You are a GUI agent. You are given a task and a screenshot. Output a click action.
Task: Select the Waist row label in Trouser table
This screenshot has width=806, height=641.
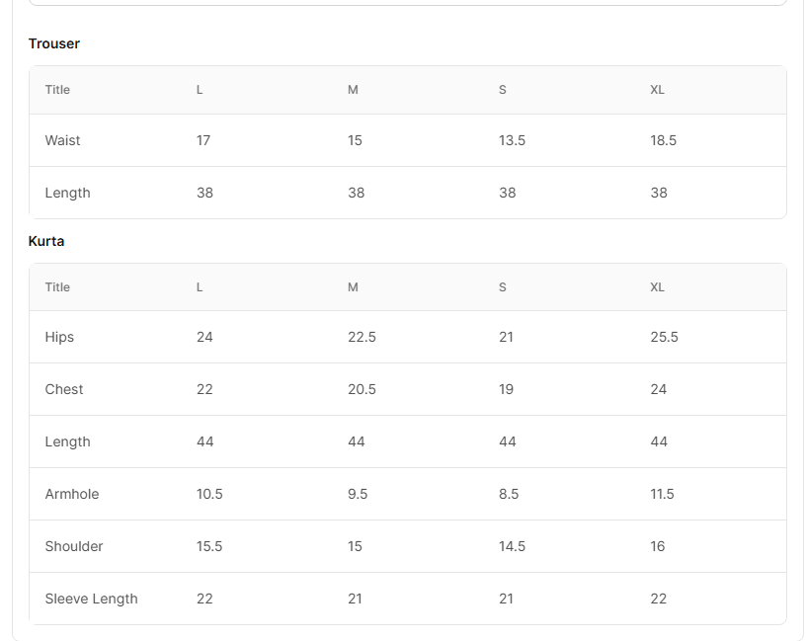[62, 140]
